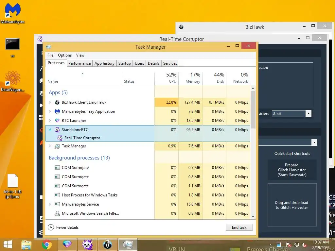Collapse the StandaloneRTC process group
The height and width of the screenshot is (251, 335).
(50, 129)
